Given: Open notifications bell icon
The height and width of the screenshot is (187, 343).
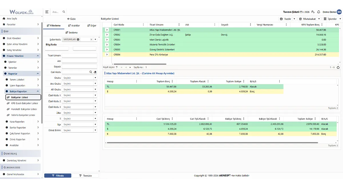Looking at the screenshot, I should click(x=319, y=12).
